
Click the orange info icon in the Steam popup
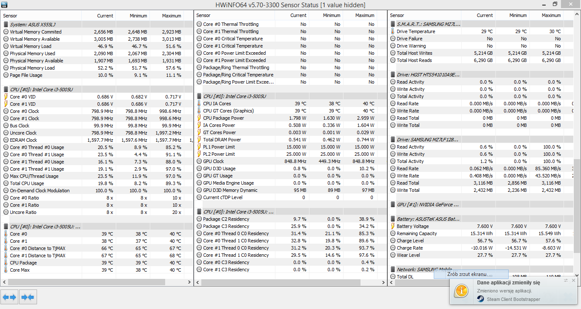462,292
